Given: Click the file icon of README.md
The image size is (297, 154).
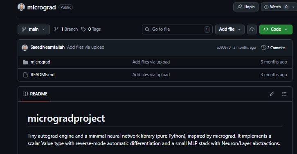Looking at the screenshot, I should coord(25,75).
